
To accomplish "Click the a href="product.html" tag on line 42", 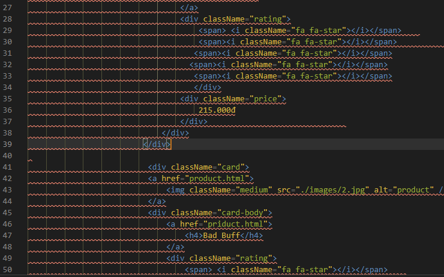I will [201, 179].
